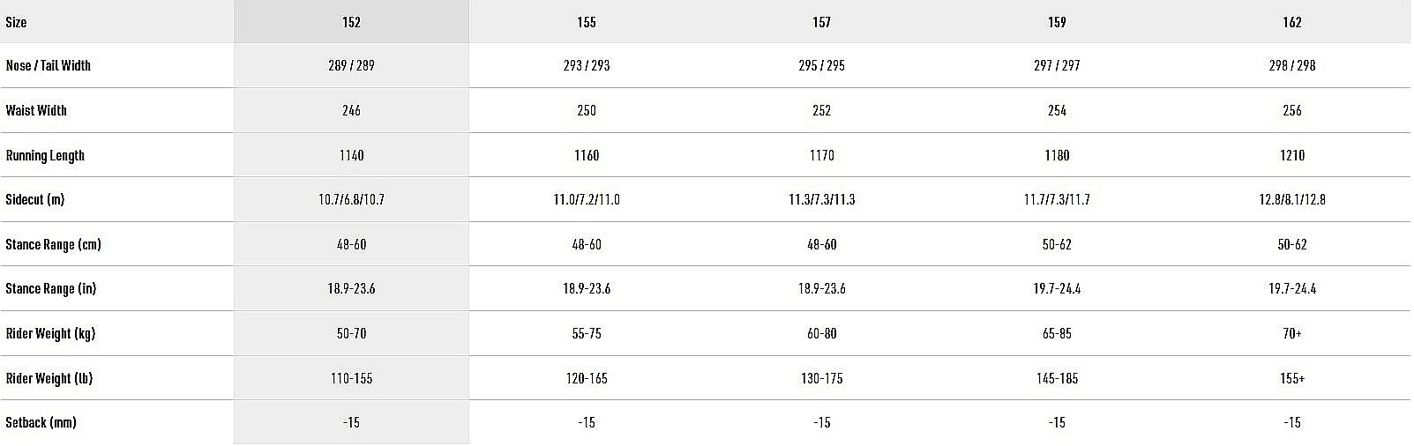
Task: Click the Size row label
Action: 16,22
